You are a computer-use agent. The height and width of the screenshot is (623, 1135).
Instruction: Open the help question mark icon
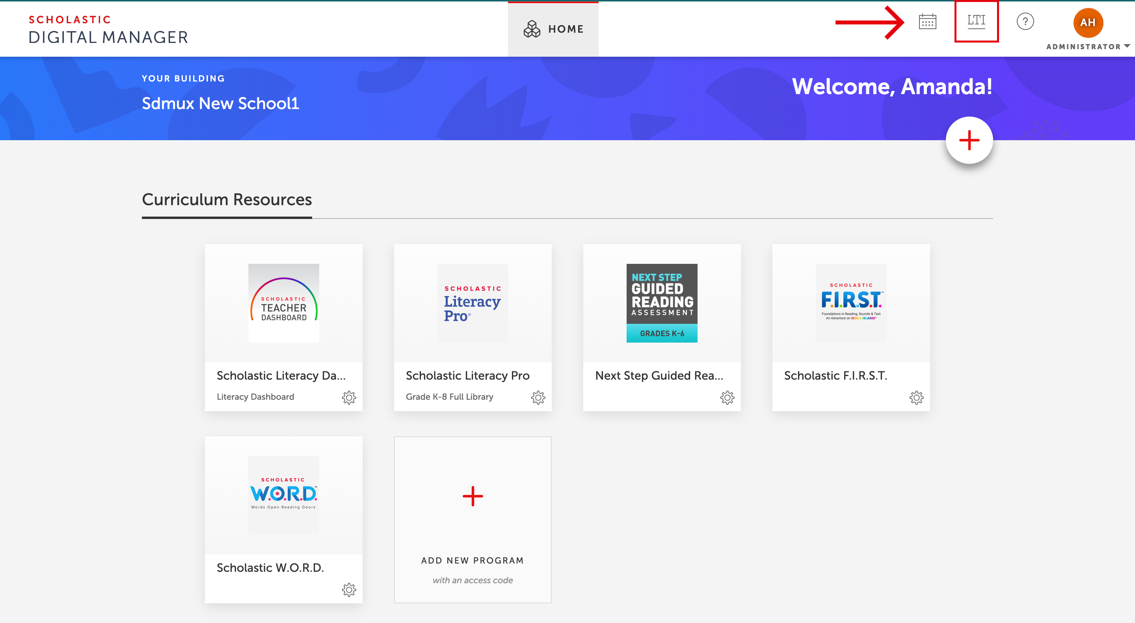(x=1025, y=22)
